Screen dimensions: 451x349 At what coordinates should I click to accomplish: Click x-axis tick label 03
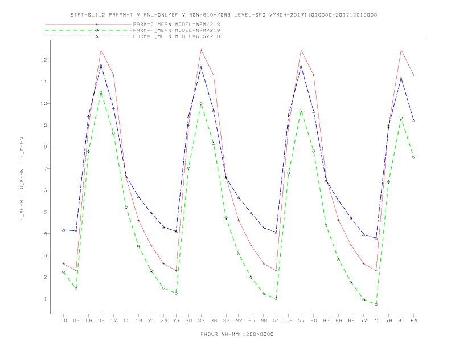[76, 320]
